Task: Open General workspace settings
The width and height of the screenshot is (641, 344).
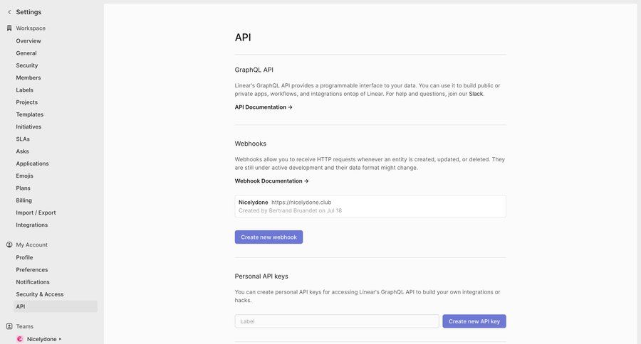Action: pyautogui.click(x=26, y=53)
